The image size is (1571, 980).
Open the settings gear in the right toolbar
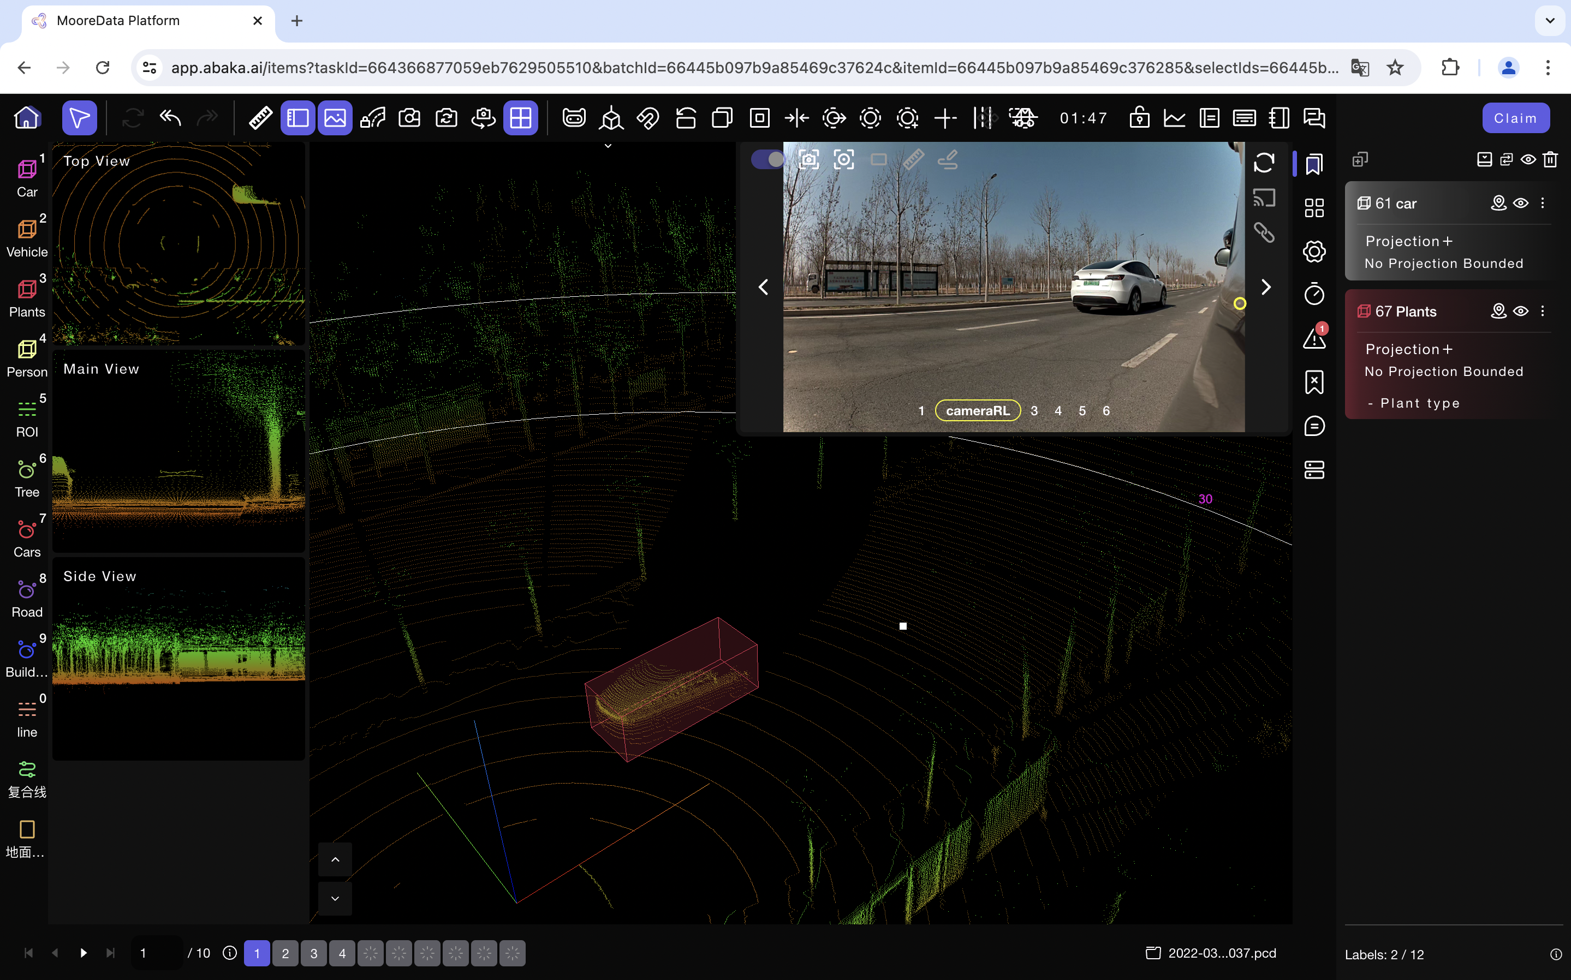point(1314,252)
